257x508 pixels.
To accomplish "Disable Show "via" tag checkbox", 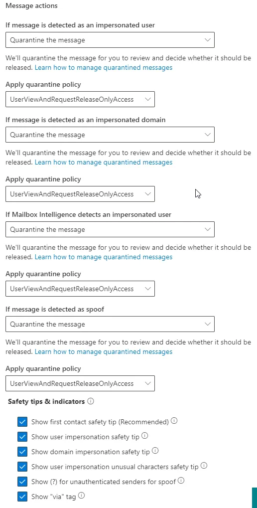I will 22,497.
